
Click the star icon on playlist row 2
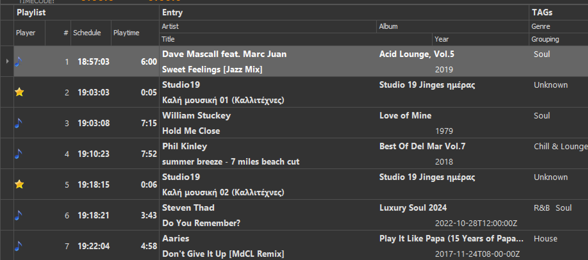point(20,92)
